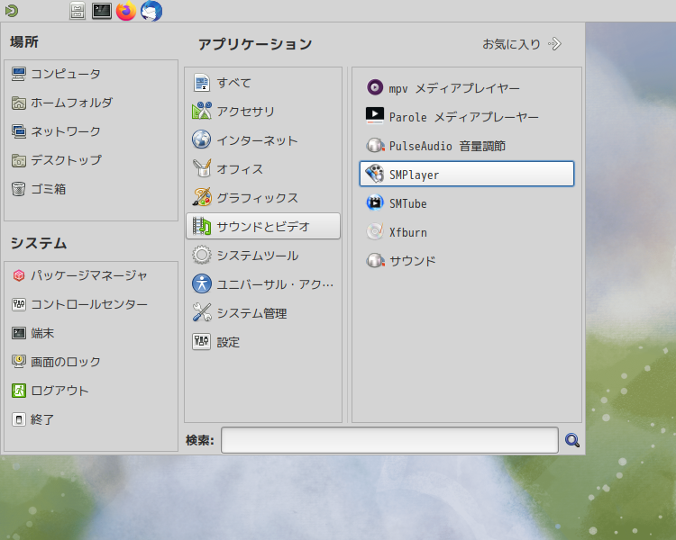676x540 pixels.
Task: Open the terminal launcher in the top panel
Action: 102,11
